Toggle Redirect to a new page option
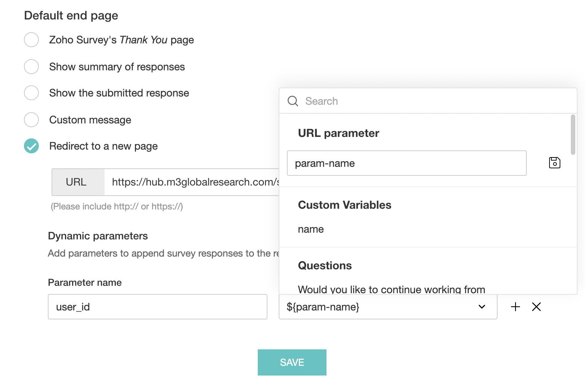585x386 pixels. click(x=31, y=146)
